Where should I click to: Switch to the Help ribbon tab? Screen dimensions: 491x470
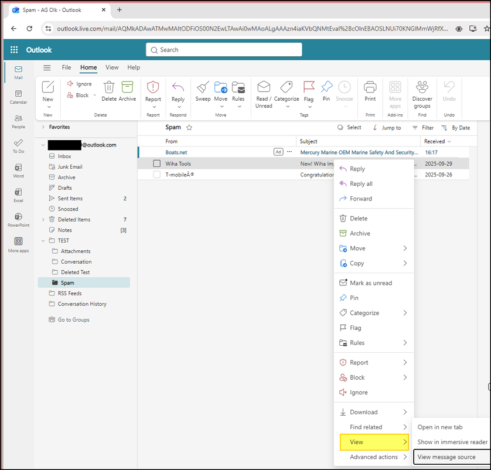pyautogui.click(x=134, y=67)
